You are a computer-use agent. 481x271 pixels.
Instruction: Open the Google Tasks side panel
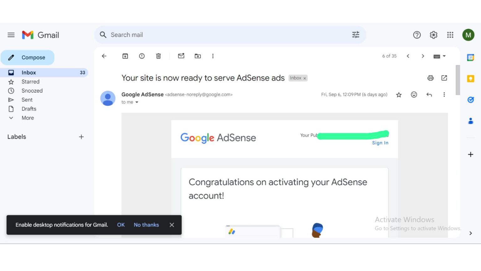click(470, 100)
